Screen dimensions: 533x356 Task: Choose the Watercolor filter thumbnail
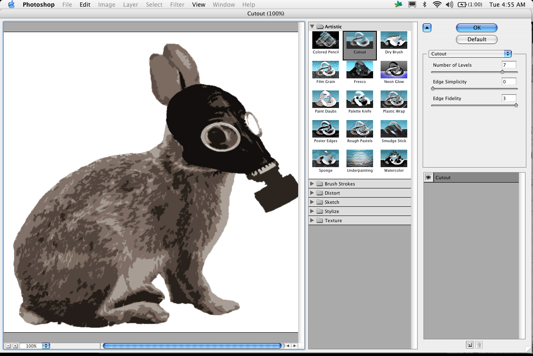point(394,158)
